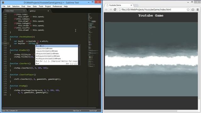Open the JavaScript syntax selector

[93, 110]
